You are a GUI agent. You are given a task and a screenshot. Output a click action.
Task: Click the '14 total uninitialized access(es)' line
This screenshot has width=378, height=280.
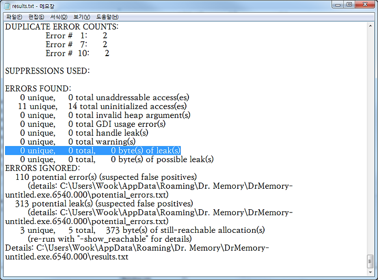(x=102, y=106)
